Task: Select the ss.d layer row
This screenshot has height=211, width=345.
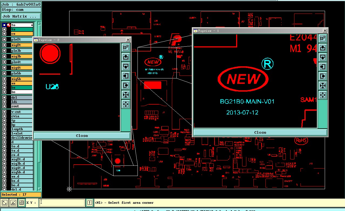Action: tap(22, 177)
